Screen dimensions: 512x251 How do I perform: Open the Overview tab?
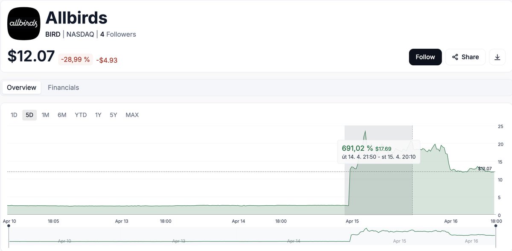click(x=22, y=88)
